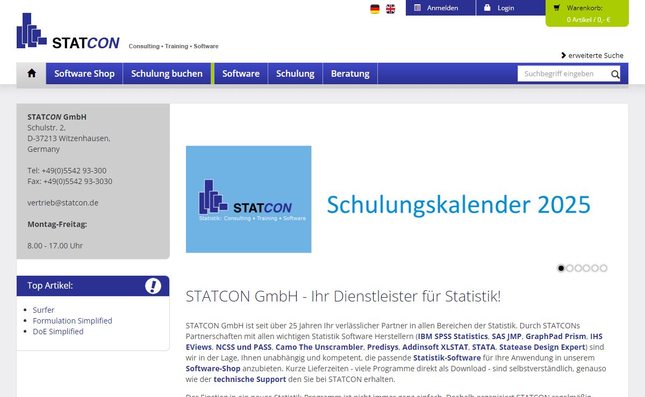Viewport: 645px width, 397px height.
Task: Open the SAS JMP link
Action: point(507,336)
